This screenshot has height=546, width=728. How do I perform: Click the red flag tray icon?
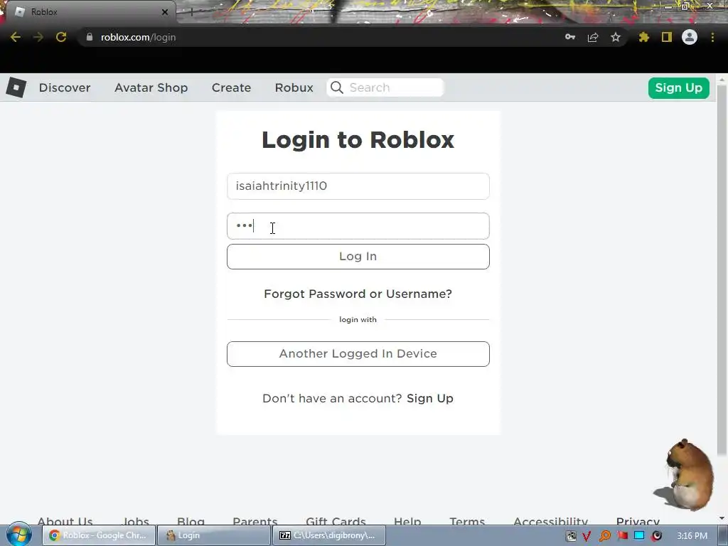(x=622, y=536)
